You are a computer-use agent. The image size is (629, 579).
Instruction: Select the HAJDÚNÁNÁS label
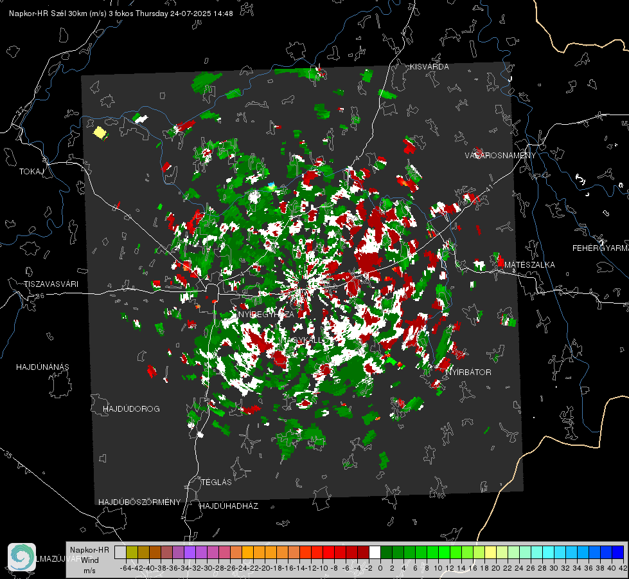click(42, 367)
